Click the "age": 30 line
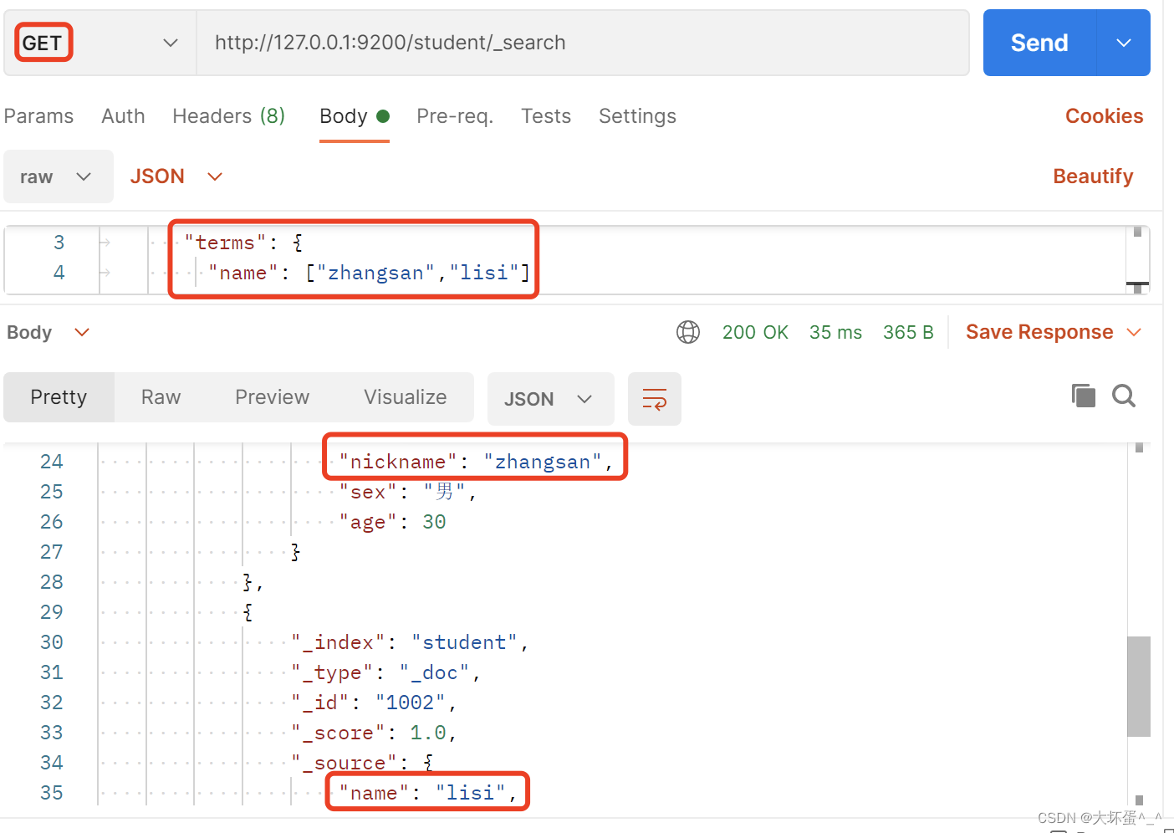Screen dimensions: 1174x833 pos(392,522)
